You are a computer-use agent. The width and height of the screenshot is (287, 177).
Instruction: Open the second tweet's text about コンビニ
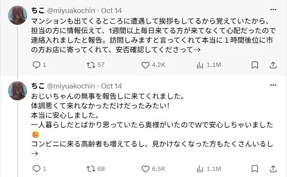tap(152, 144)
